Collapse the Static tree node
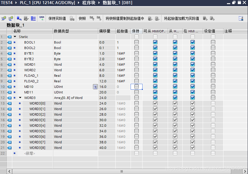 (x=15, y=37)
